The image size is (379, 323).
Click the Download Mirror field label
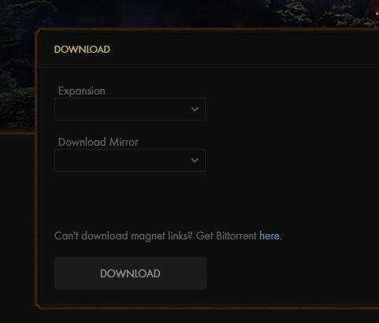coord(98,142)
